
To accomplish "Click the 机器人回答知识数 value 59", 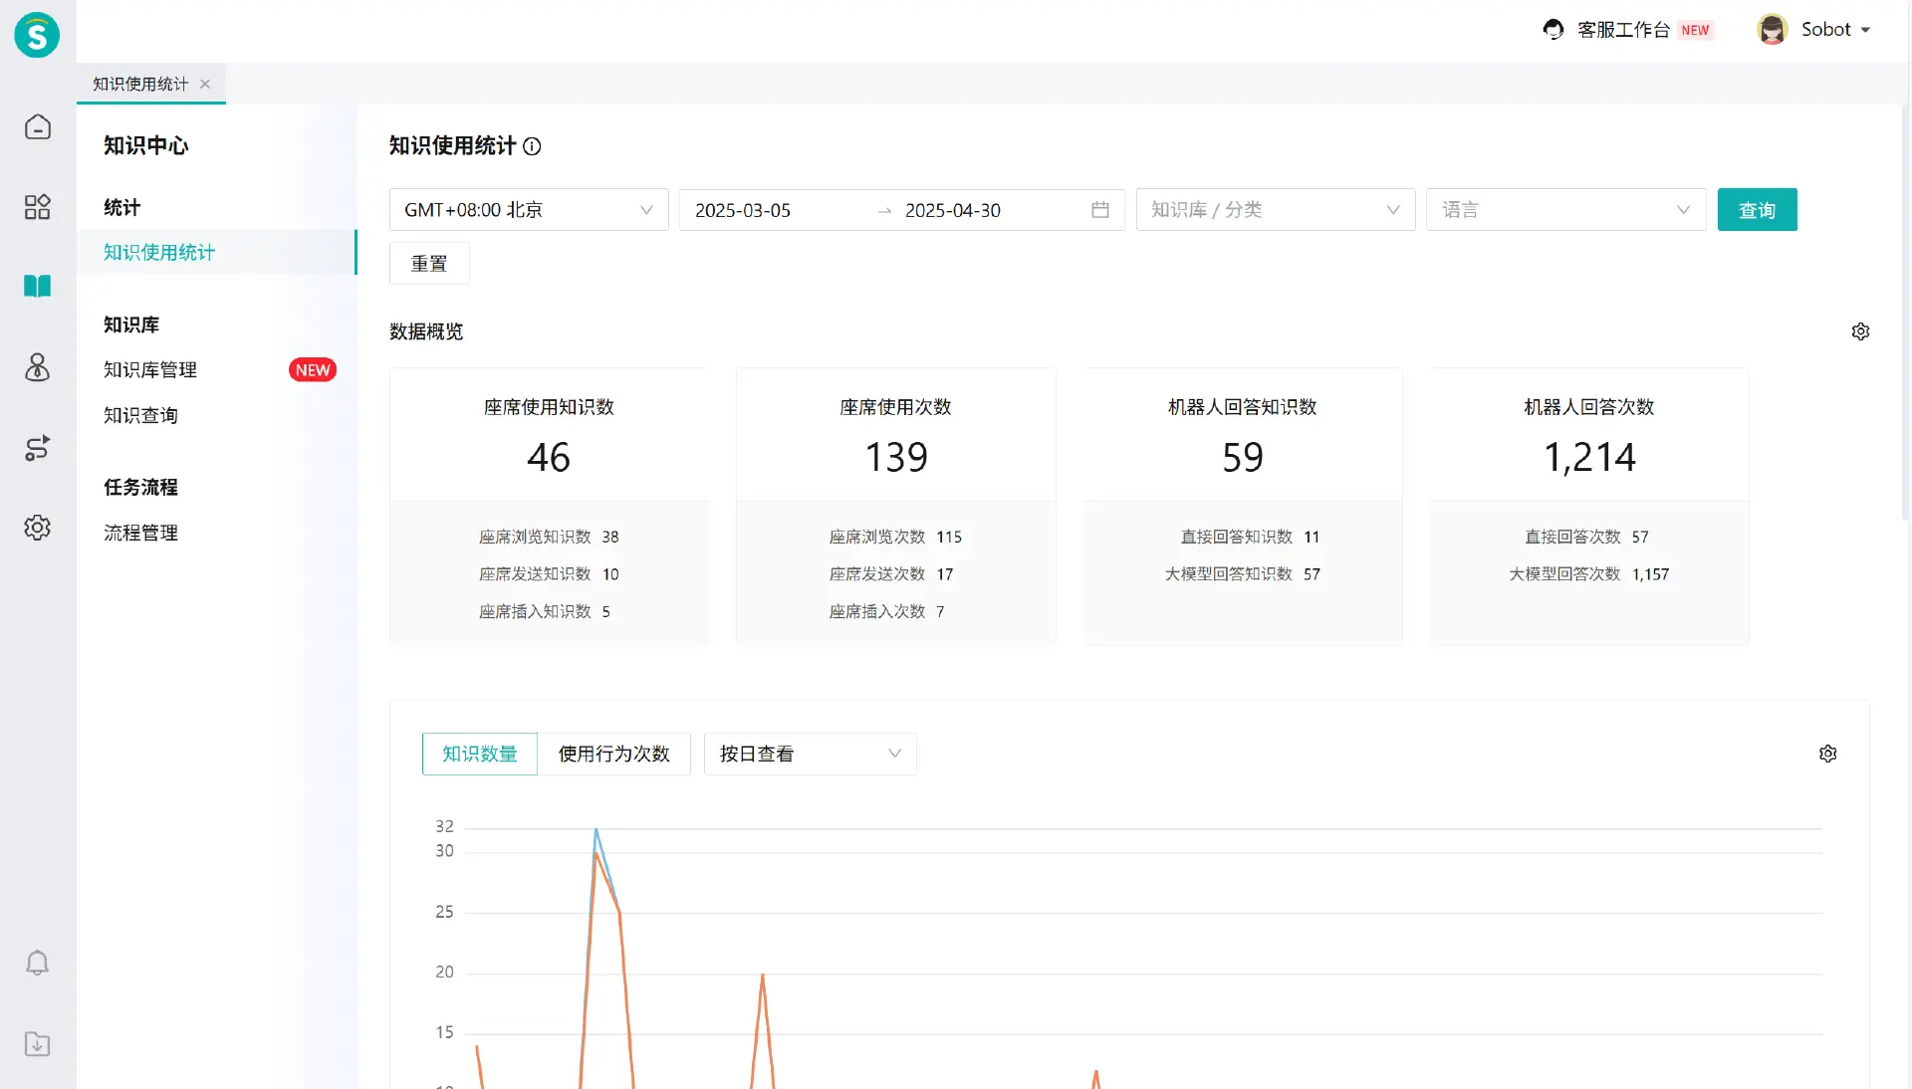I will coord(1243,457).
